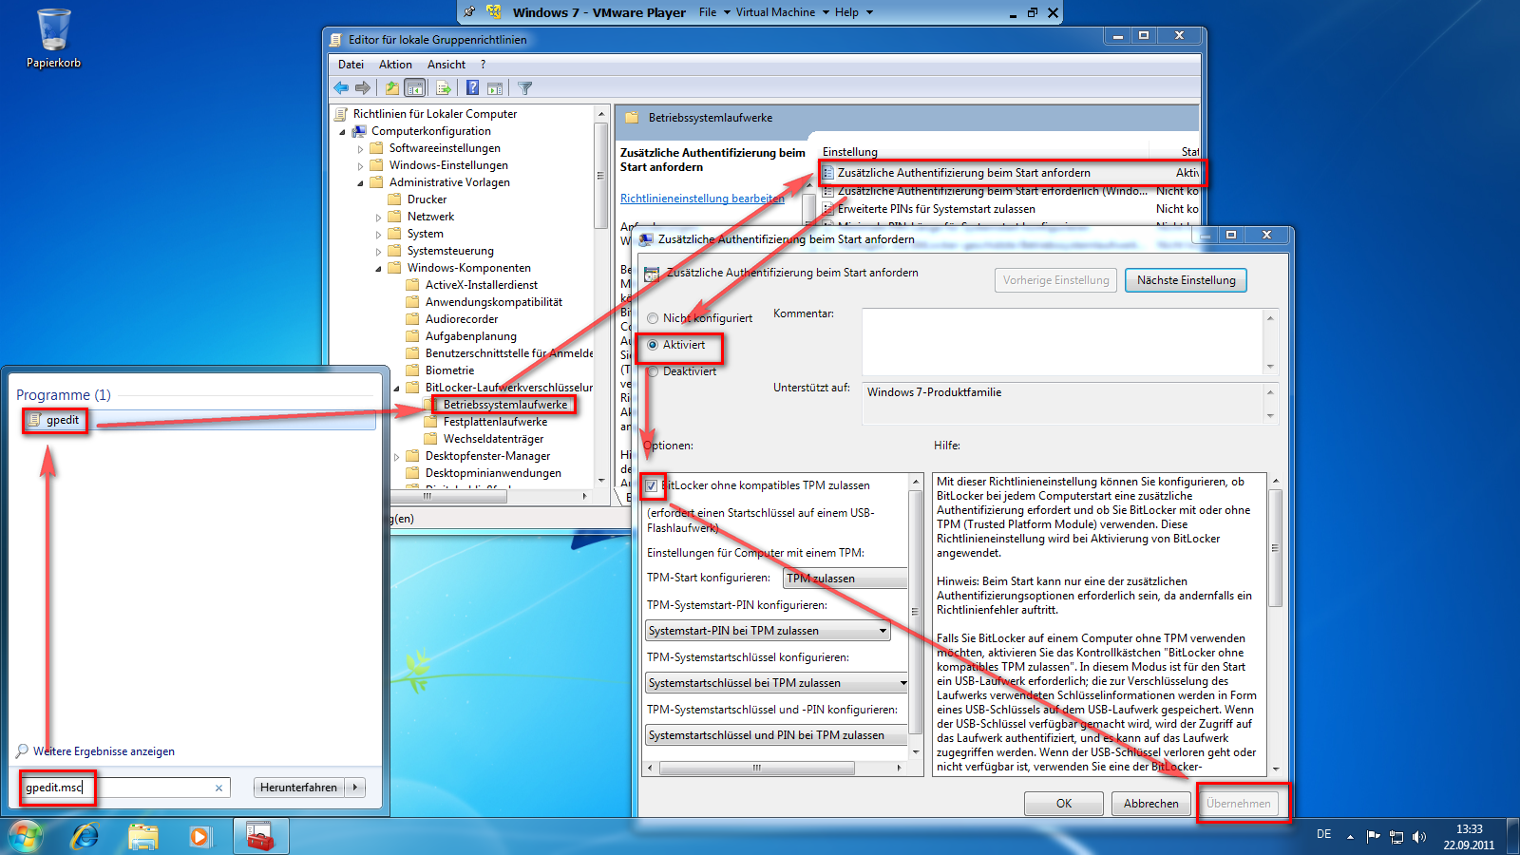Screen dimensions: 1520x855
Task: Click the gpedit program icon in Start results
Action: [x=34, y=420]
